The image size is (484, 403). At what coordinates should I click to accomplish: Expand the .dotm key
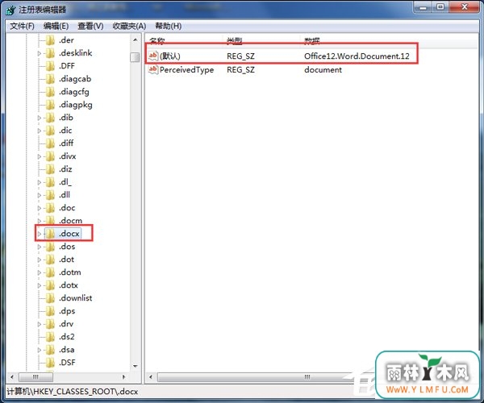40,272
